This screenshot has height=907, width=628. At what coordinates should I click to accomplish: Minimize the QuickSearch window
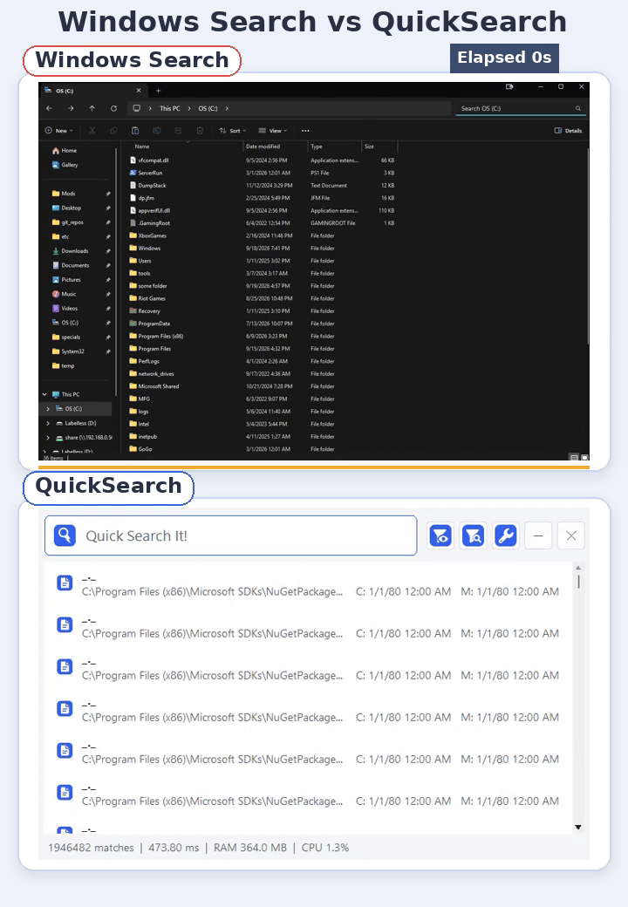click(538, 535)
